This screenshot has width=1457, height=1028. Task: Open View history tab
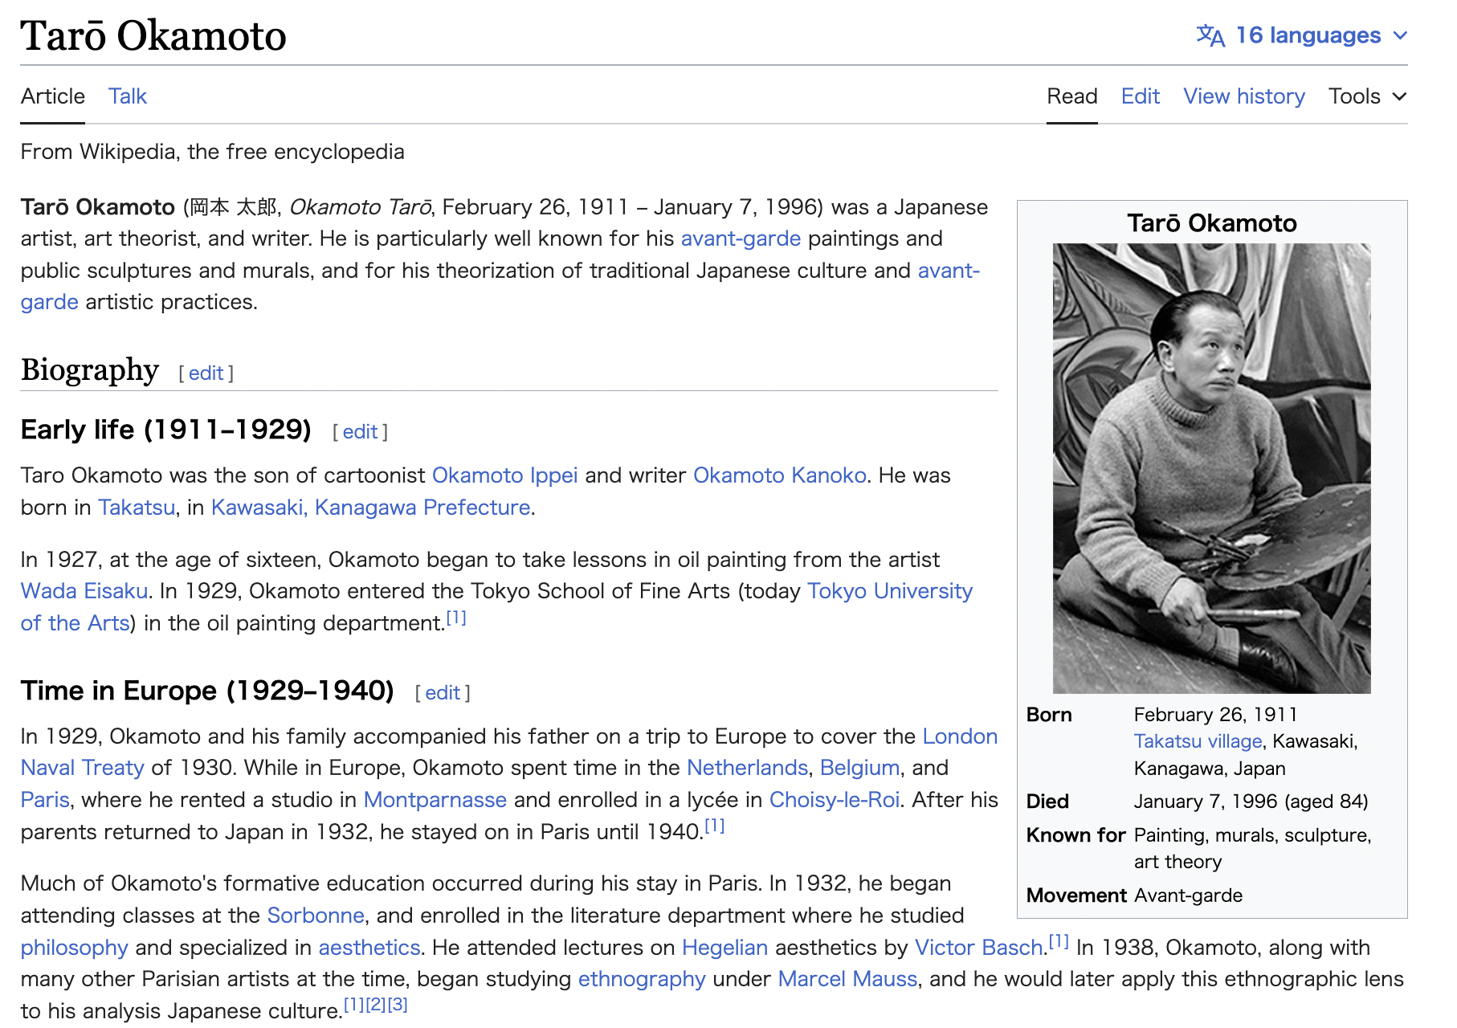1244,96
